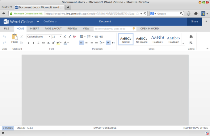
Task: Click the Copy icon in Clipboard group
Action: [x=22, y=43]
